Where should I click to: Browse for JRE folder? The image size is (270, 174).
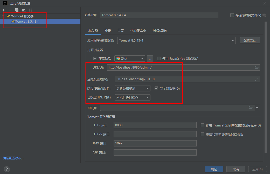pyautogui.click(x=251, y=108)
